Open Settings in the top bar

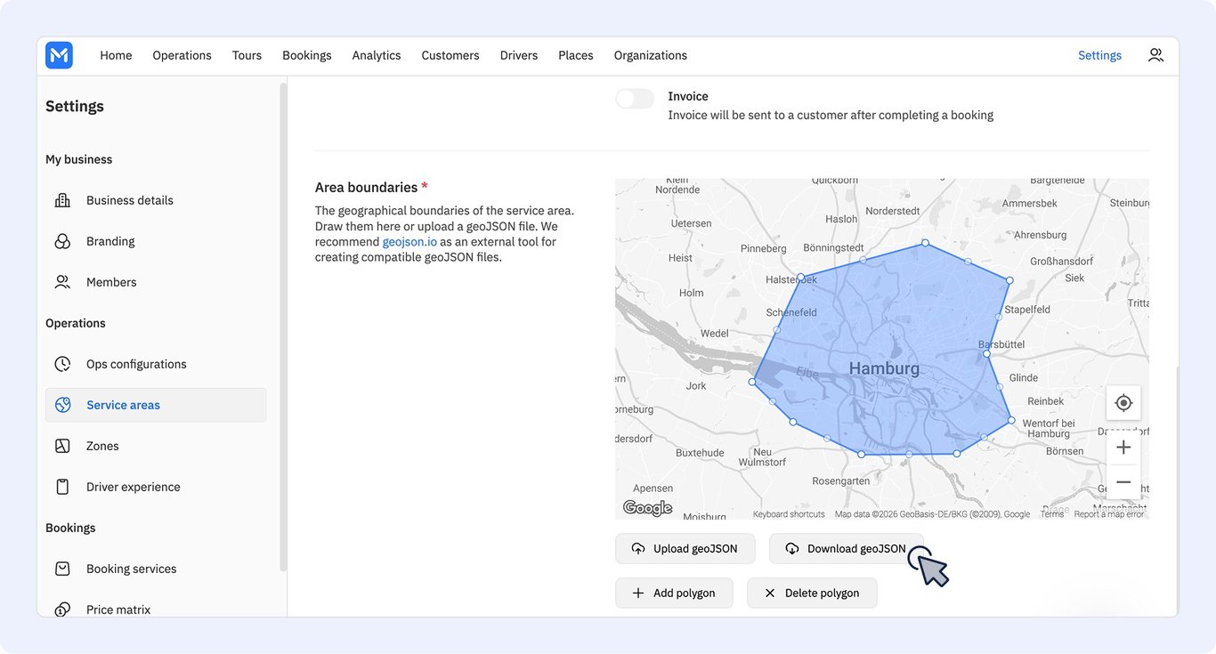1099,55
